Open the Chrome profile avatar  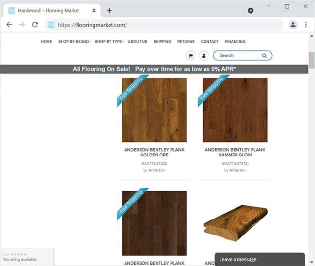(x=293, y=25)
